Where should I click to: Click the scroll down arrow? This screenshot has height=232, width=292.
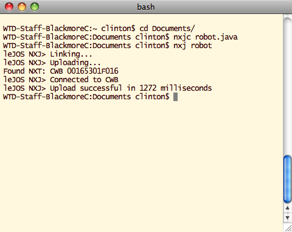click(287, 217)
